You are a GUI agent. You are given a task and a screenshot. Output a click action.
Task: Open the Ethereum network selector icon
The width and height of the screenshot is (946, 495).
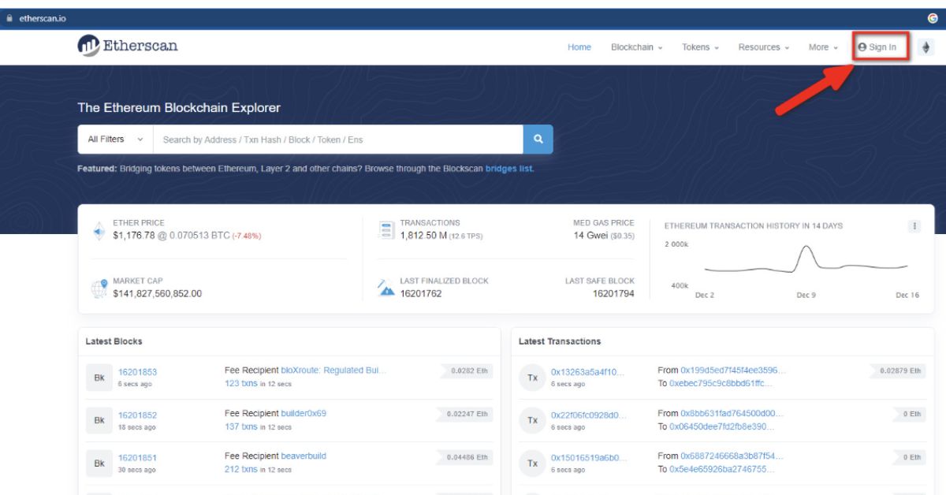(x=926, y=47)
